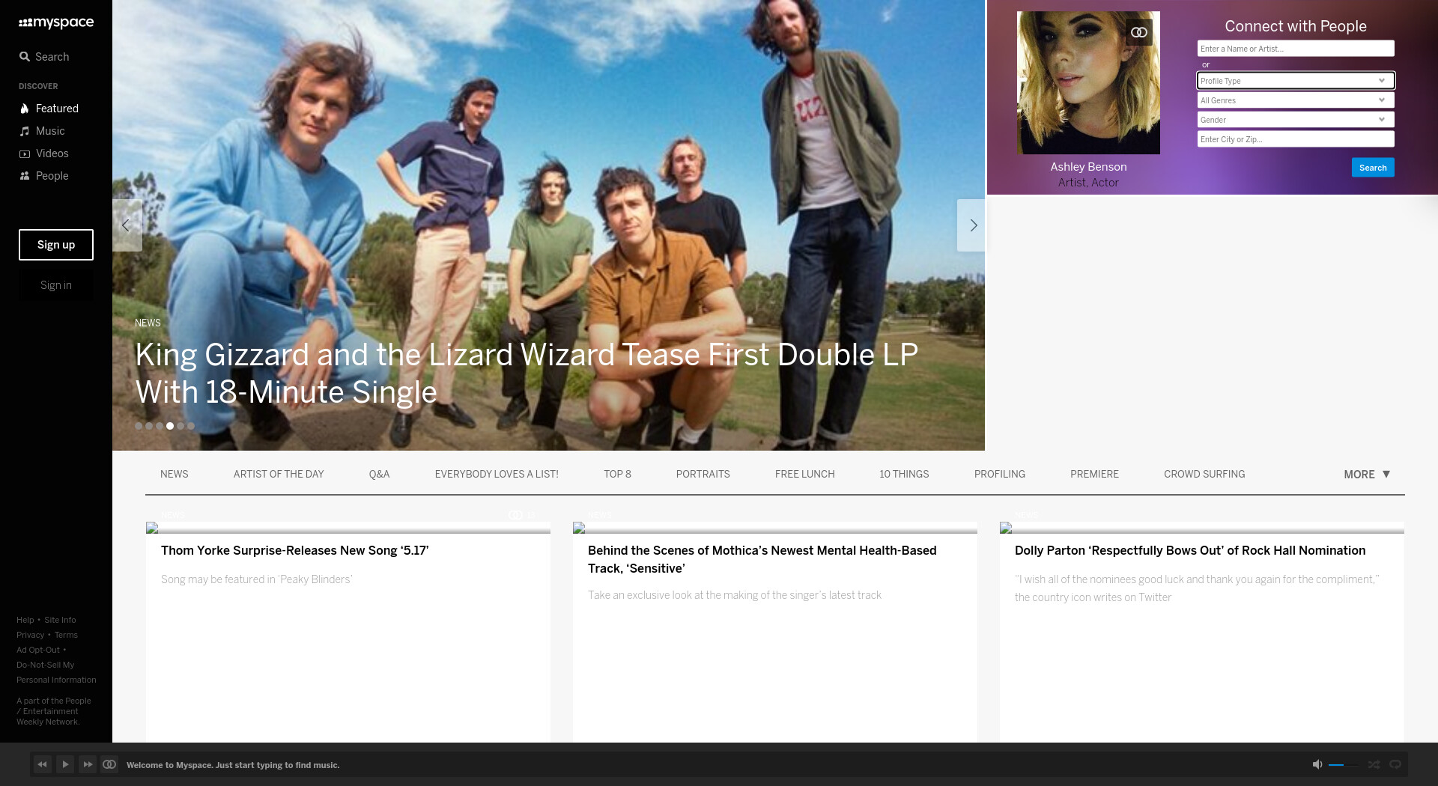
Task: Open the Mothica 'Sensitive' article
Action: [762, 560]
